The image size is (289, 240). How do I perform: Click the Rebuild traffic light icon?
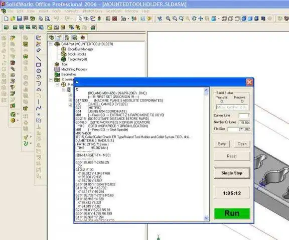pyautogui.click(x=99, y=18)
